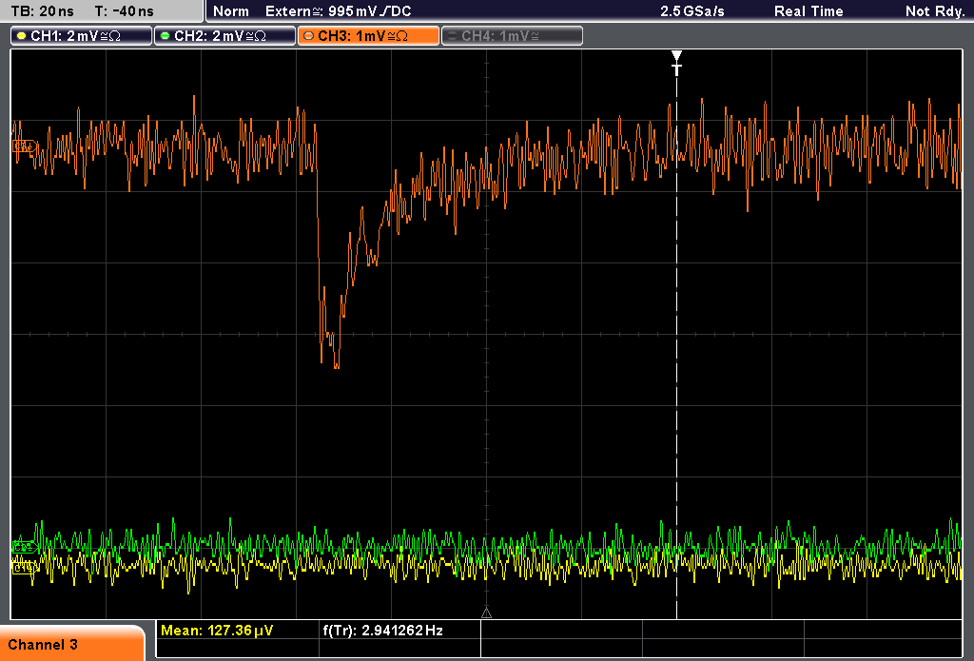Click the green indicator dot on CH2

[166, 36]
